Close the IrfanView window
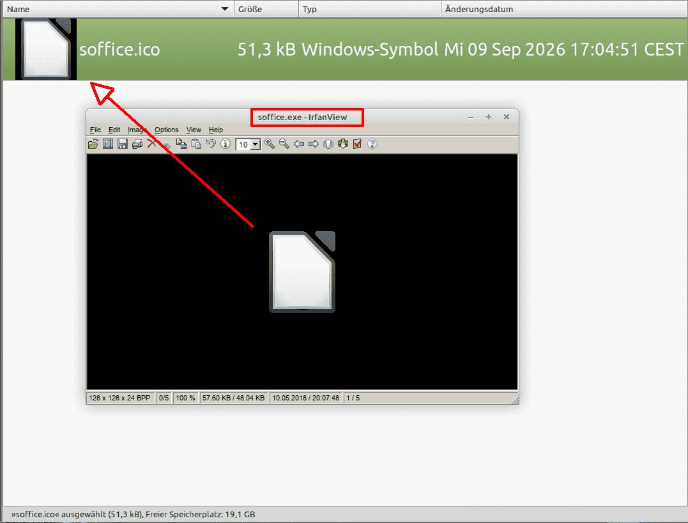The width and height of the screenshot is (688, 523). pos(507,117)
